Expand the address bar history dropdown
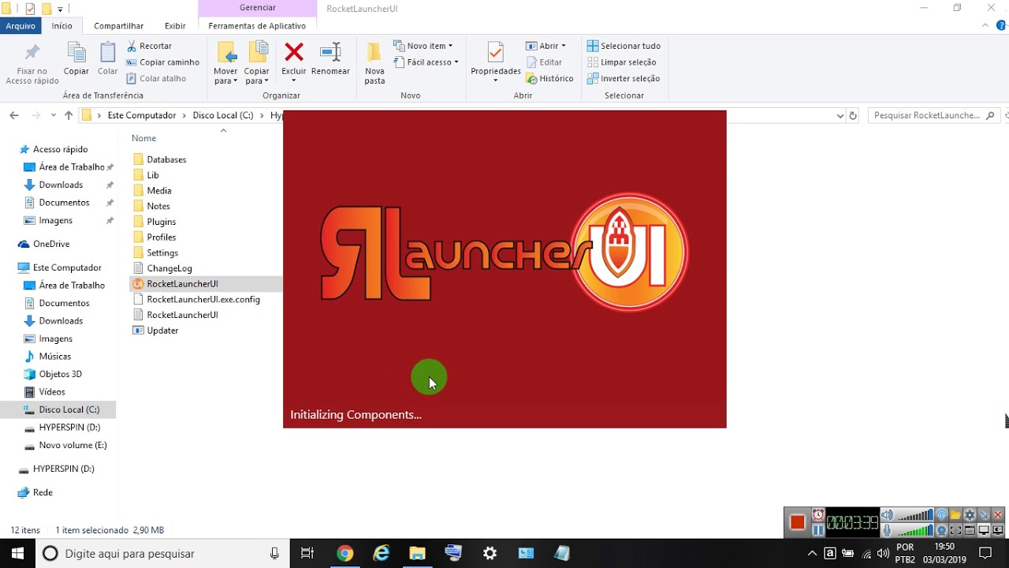 click(840, 115)
